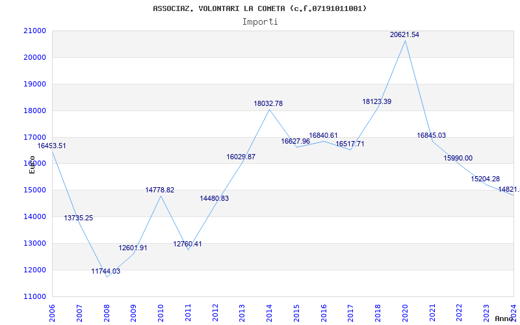
Task: Click the Importi subtitle
Action: click(260, 22)
